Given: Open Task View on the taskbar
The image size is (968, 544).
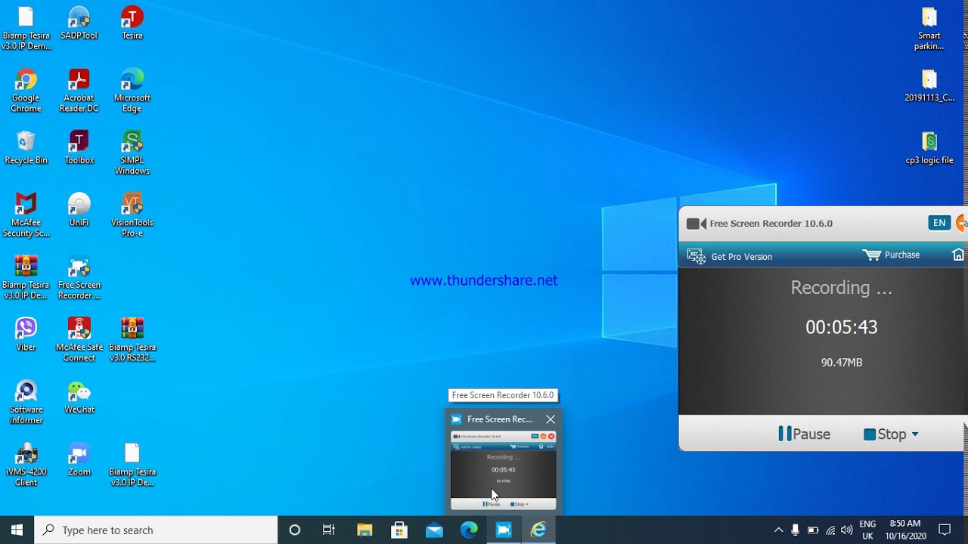Looking at the screenshot, I should 329,530.
